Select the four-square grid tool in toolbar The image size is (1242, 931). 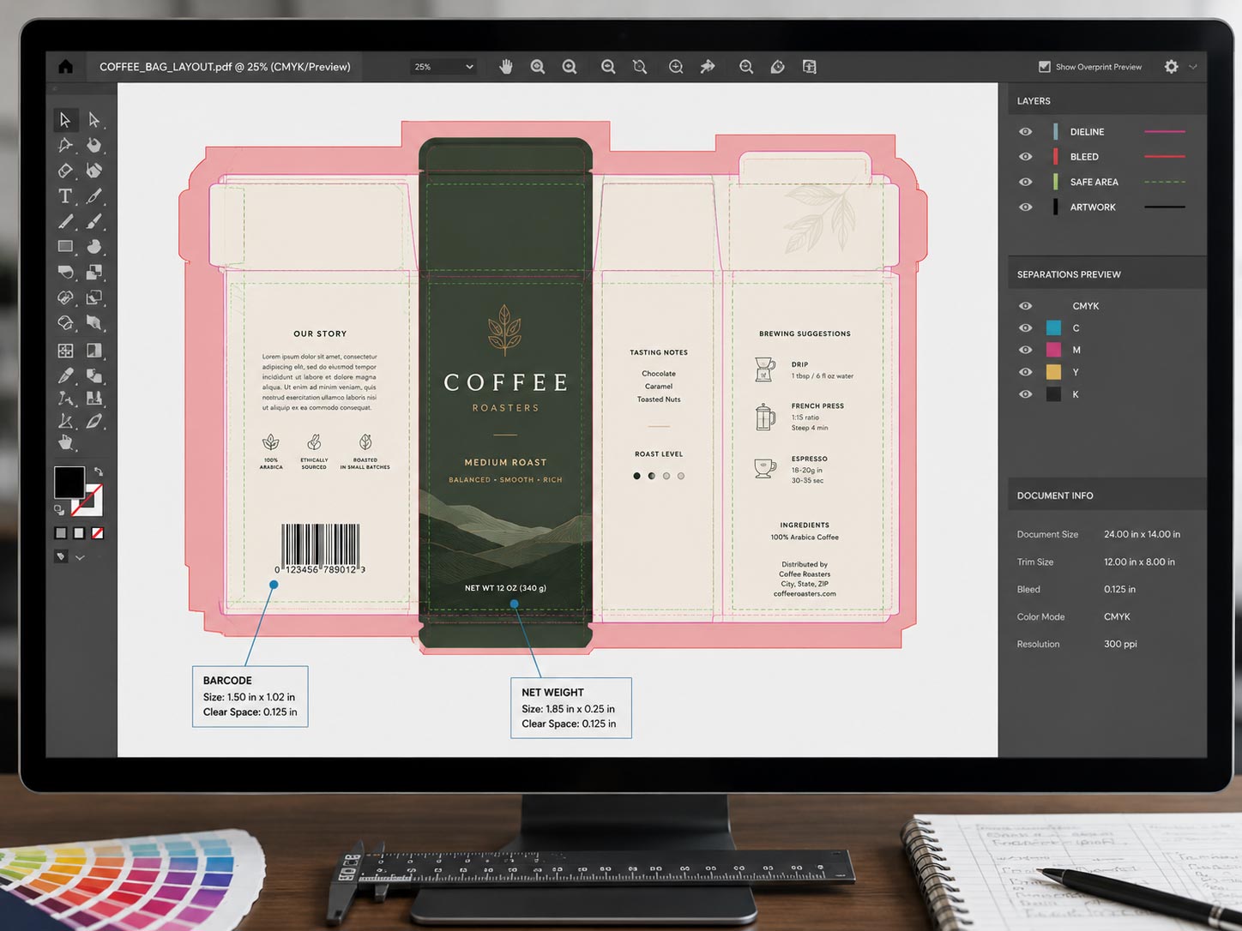coord(65,351)
